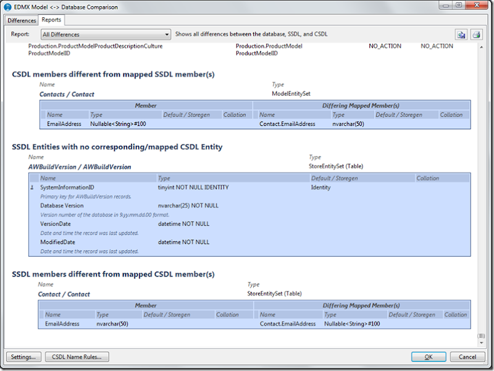Click AWBuildVersion / AWBuildVersion entity name
The width and height of the screenshot is (494, 371).
80,167
